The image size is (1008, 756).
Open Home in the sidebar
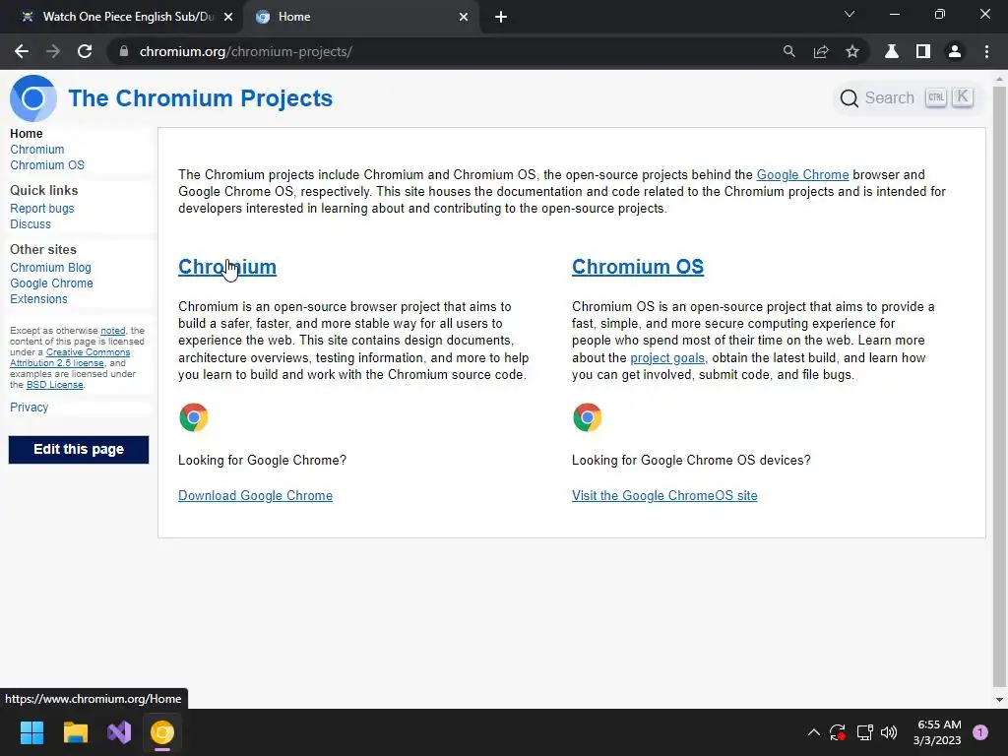coord(27,134)
